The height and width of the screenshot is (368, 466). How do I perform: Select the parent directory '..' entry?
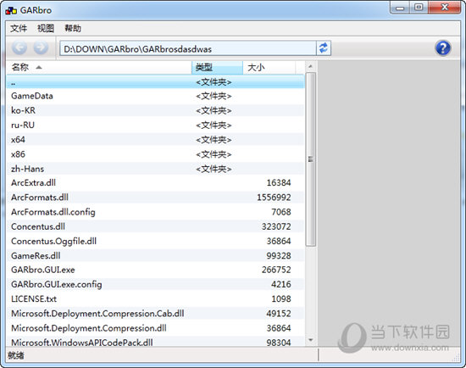pyautogui.click(x=155, y=81)
